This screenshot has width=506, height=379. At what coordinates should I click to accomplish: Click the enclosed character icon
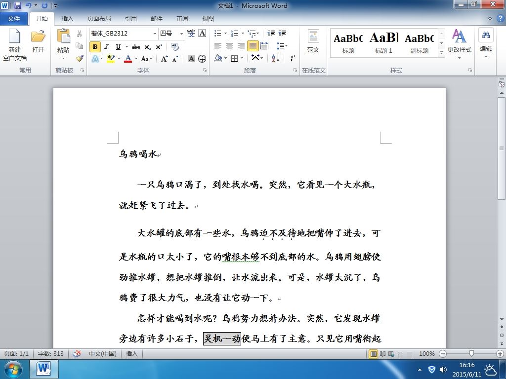(x=202, y=59)
